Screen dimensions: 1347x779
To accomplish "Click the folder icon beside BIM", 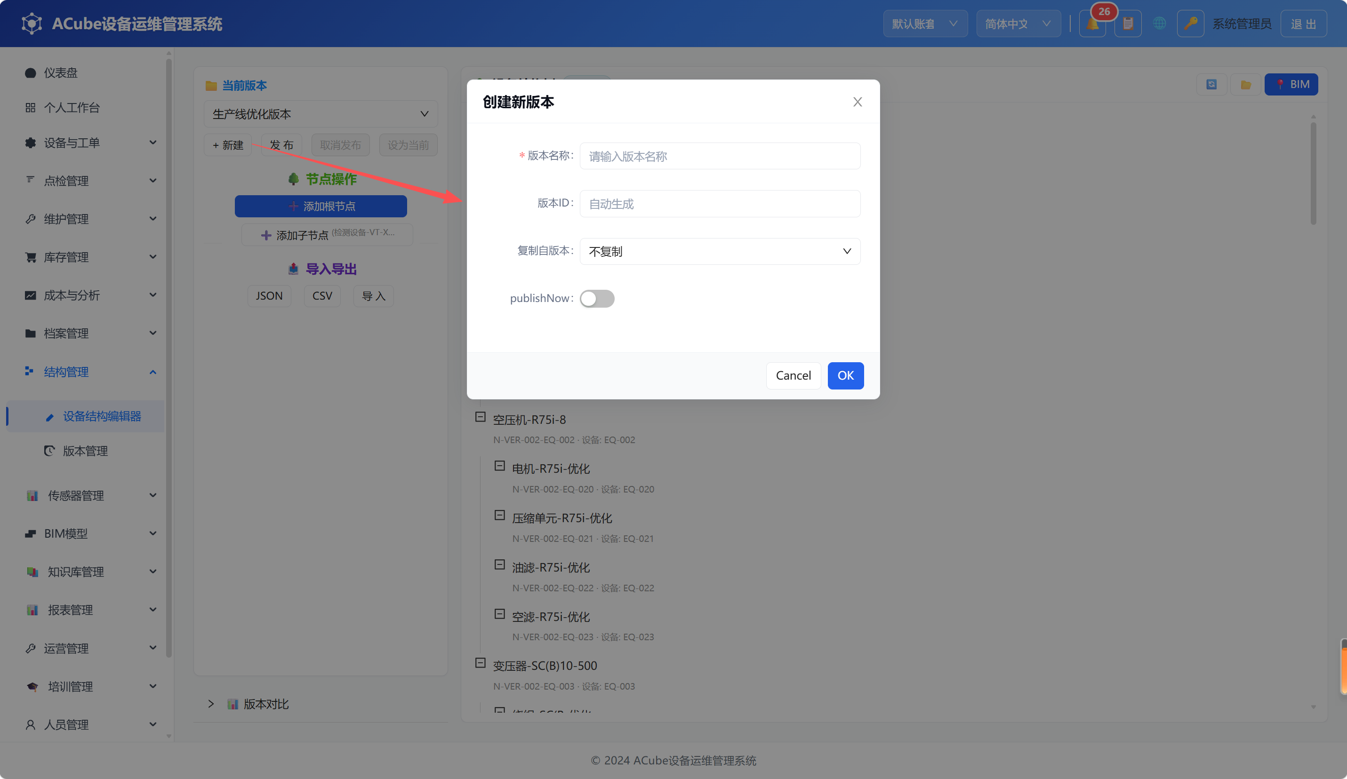I will [1245, 84].
